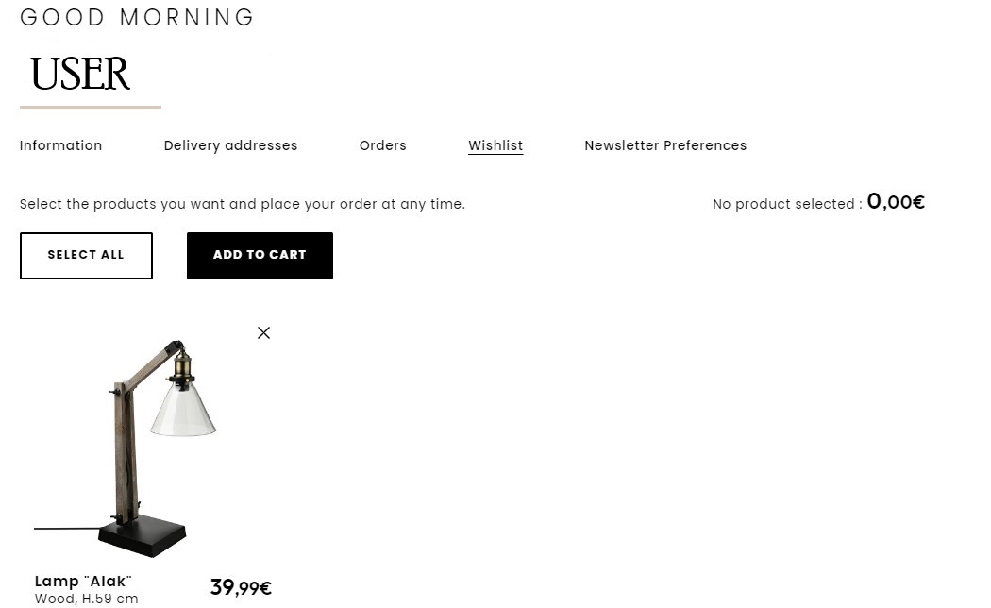
Task: Click the Add to Cart button
Action: [x=260, y=255]
